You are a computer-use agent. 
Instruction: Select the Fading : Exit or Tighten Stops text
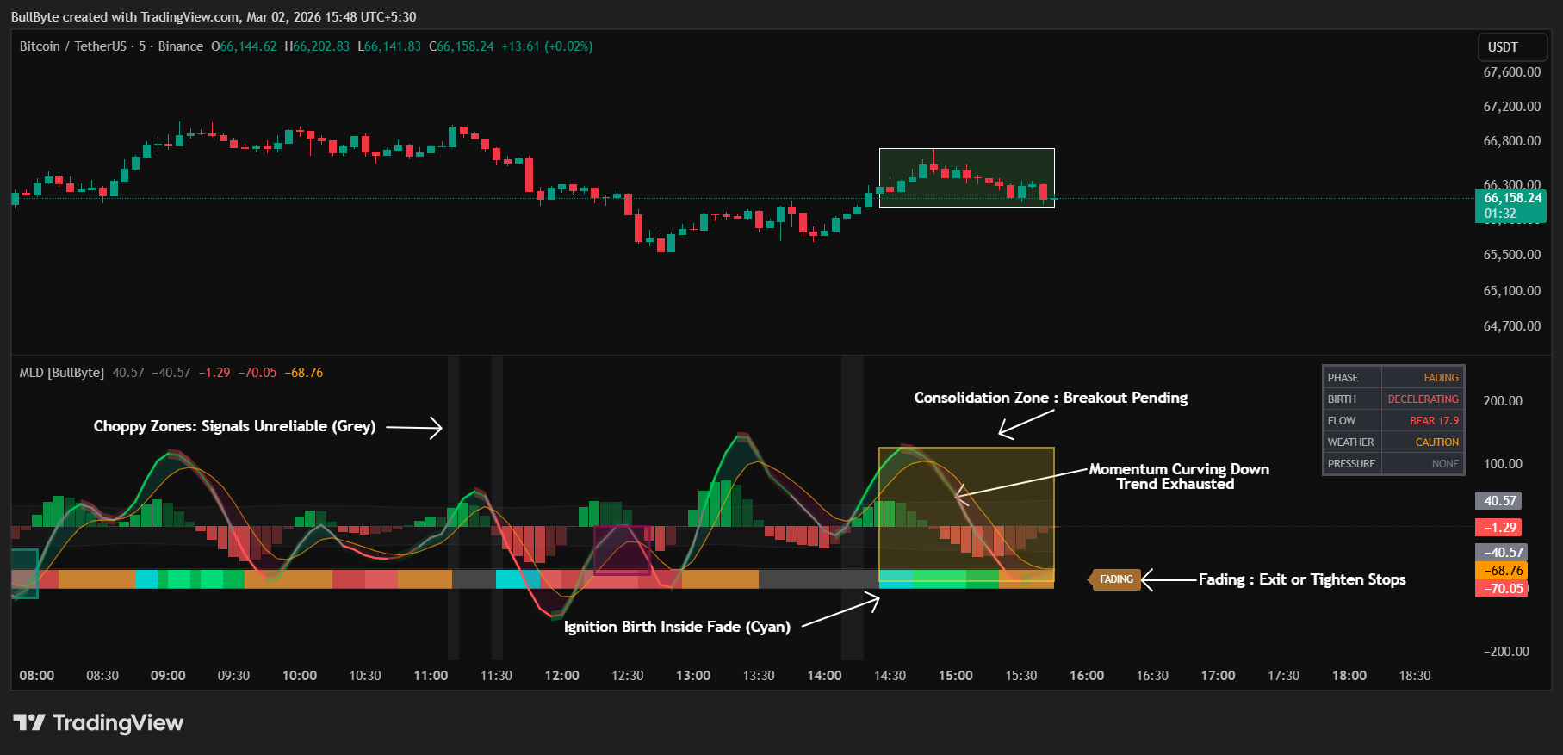tap(1302, 579)
